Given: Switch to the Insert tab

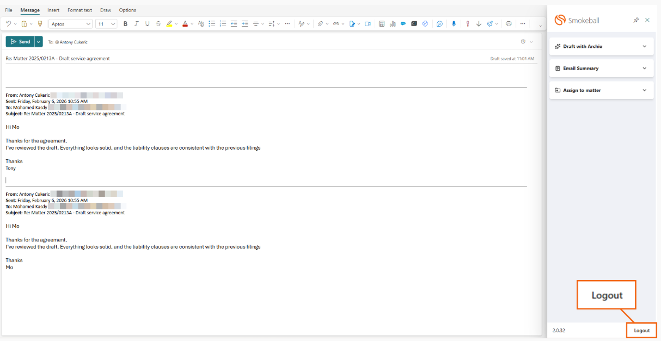Looking at the screenshot, I should [53, 10].
